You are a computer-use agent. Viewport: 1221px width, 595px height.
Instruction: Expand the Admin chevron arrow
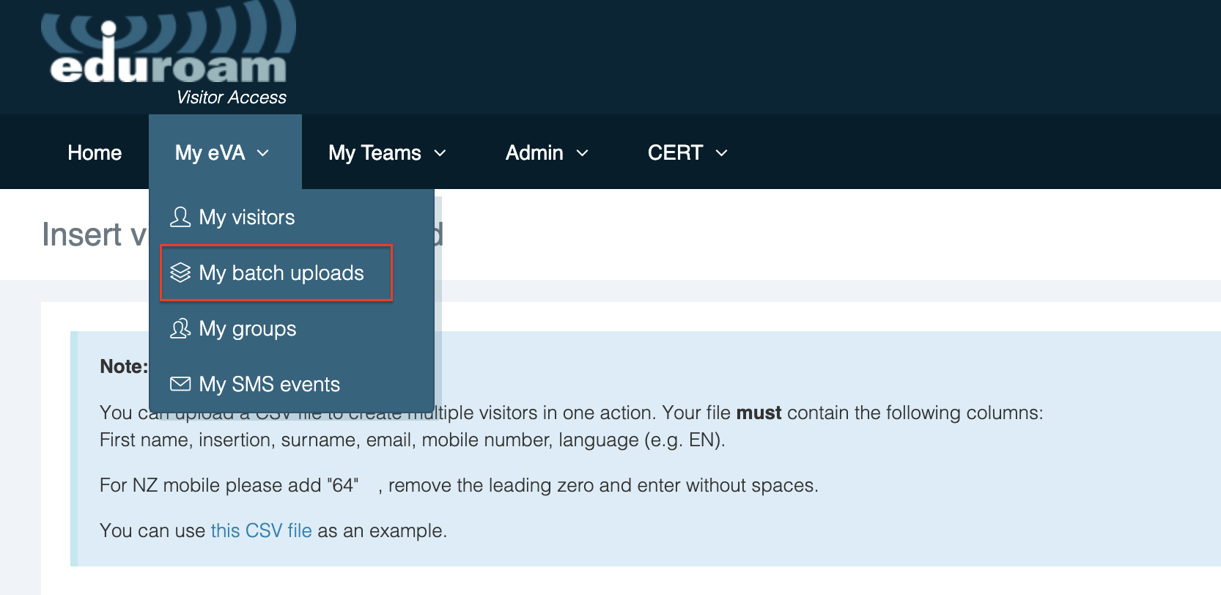[x=583, y=153]
